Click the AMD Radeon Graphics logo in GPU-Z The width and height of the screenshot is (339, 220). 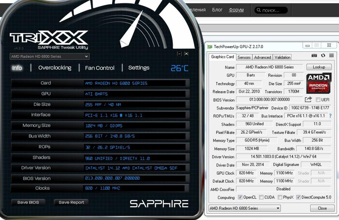pos(319,83)
